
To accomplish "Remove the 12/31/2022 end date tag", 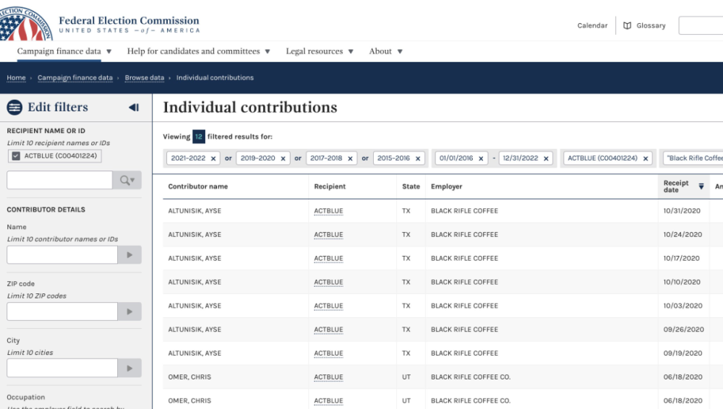I will tap(546, 159).
